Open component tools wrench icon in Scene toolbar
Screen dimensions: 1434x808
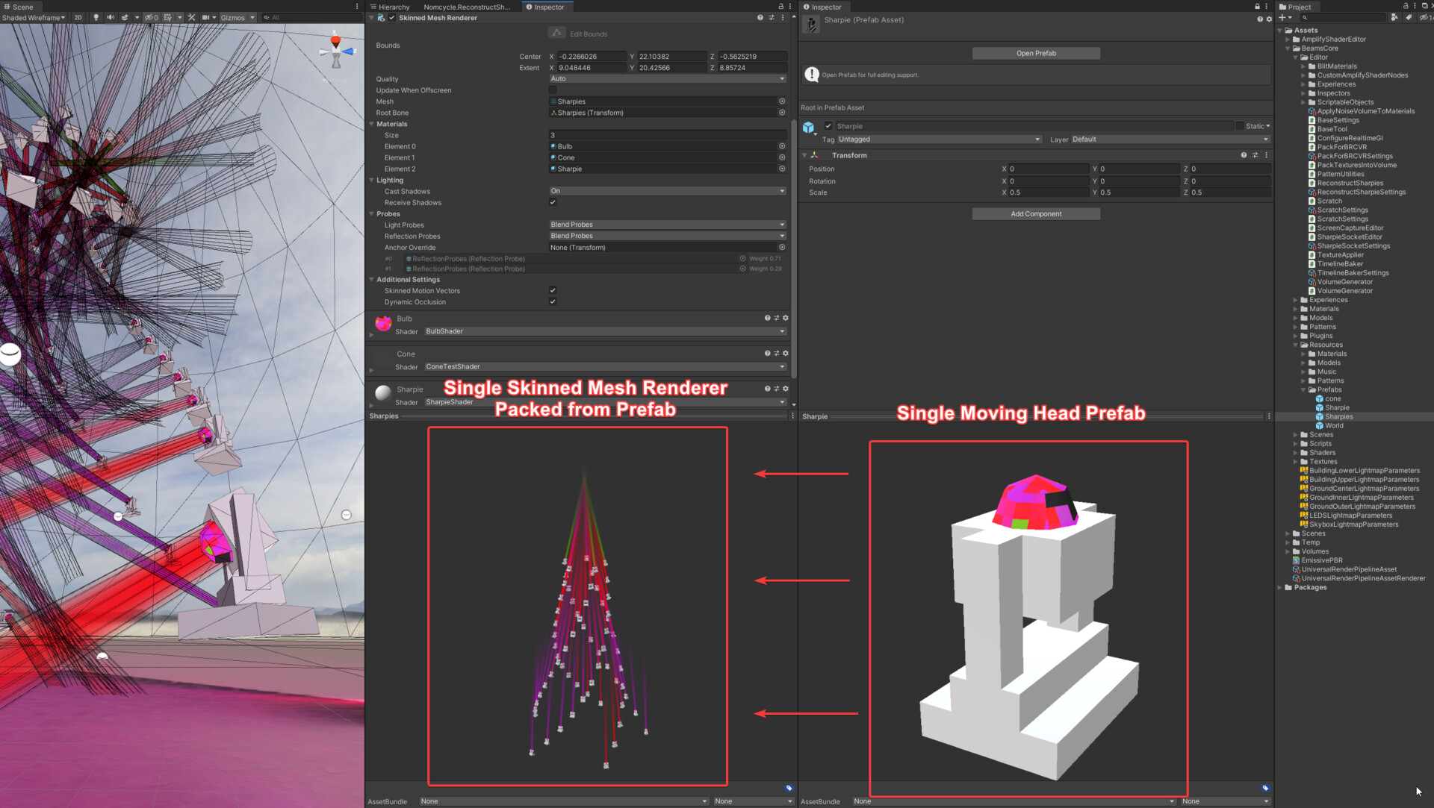pyautogui.click(x=192, y=17)
